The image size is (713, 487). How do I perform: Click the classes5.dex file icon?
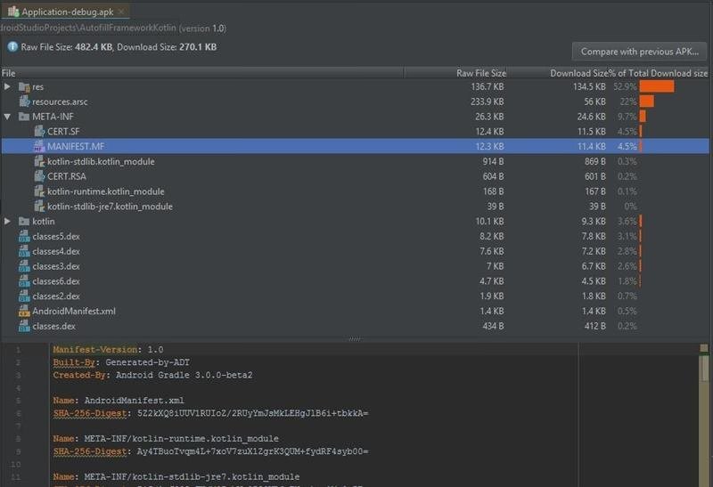24,237
